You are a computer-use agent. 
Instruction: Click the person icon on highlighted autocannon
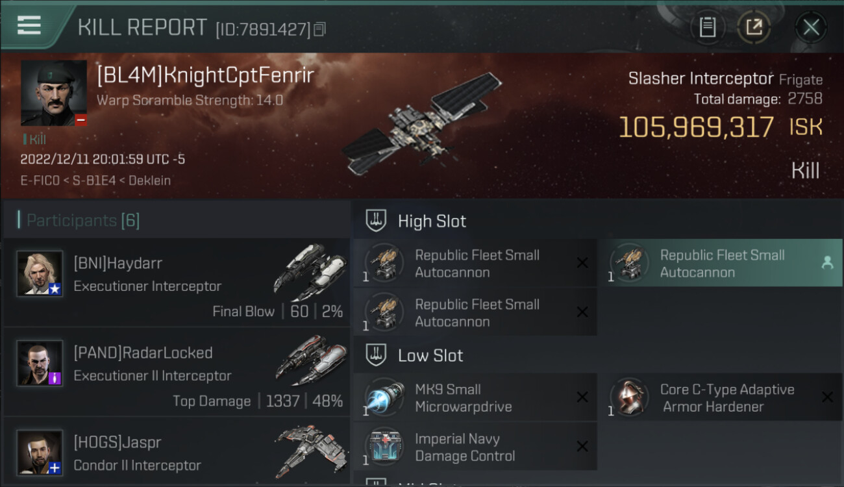tap(827, 262)
